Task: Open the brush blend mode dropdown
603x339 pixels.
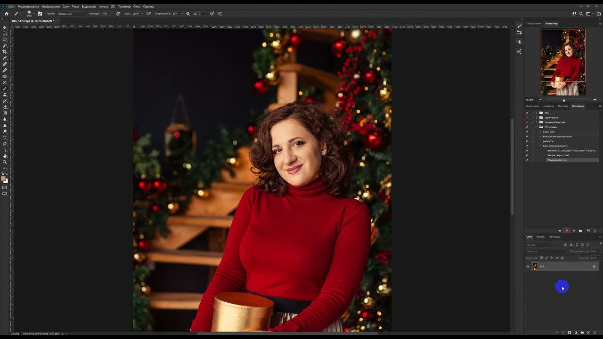Action: tap(71, 14)
